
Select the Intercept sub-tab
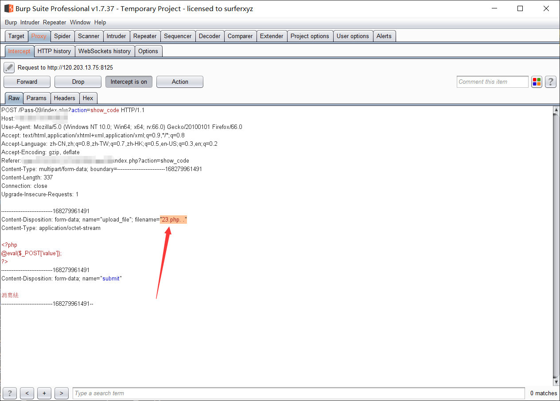click(19, 51)
